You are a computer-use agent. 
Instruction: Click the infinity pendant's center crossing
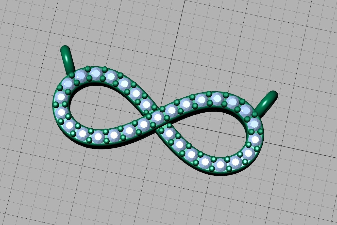pyautogui.click(x=158, y=117)
